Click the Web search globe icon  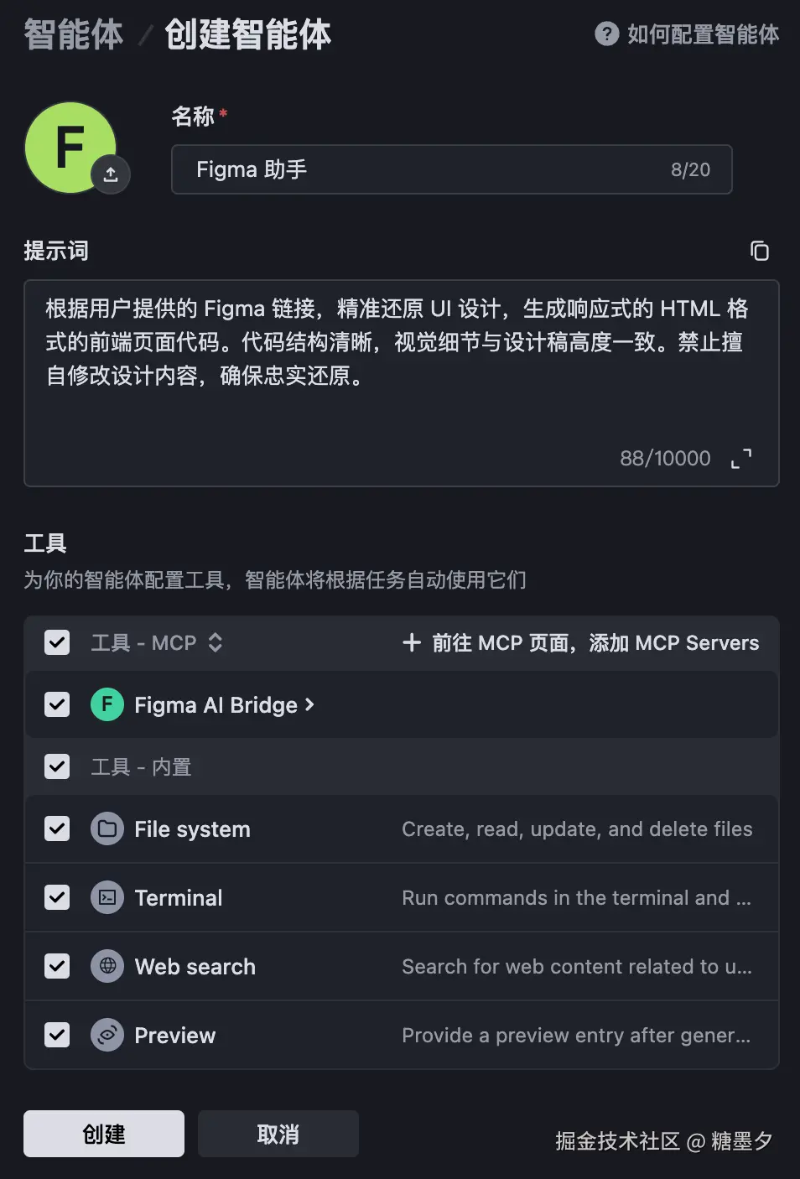pos(107,967)
